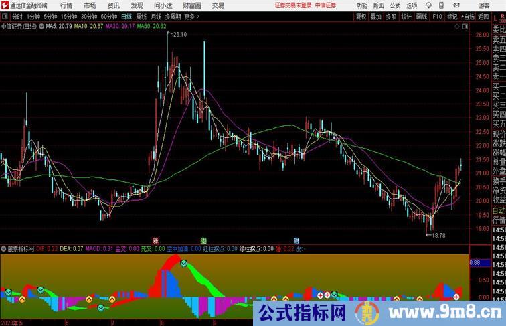Open F10 company info
This screenshot has height=326, width=506.
tap(437, 17)
